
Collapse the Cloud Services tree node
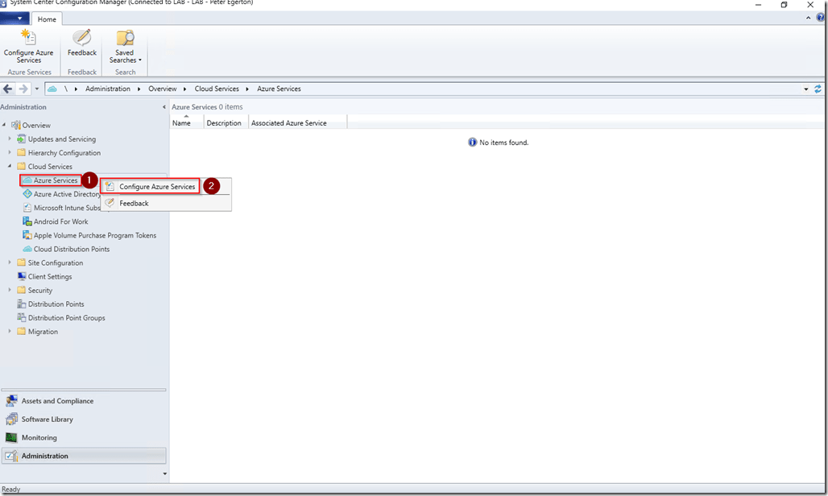pyautogui.click(x=10, y=167)
